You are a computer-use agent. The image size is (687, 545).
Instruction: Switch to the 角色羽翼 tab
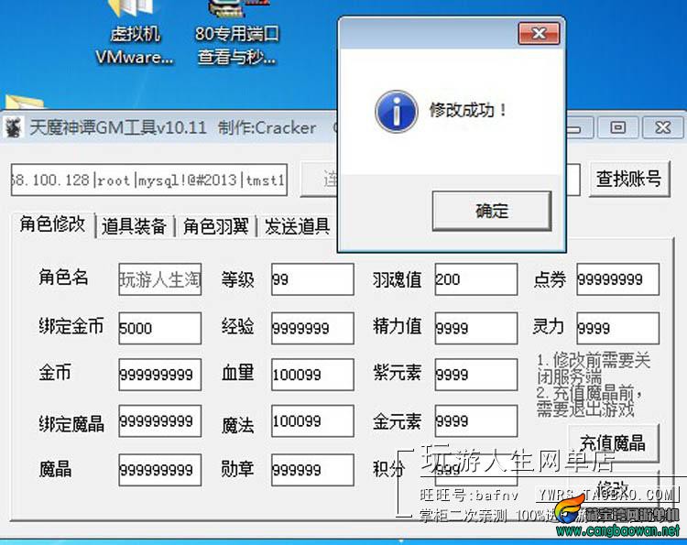pos(215,226)
